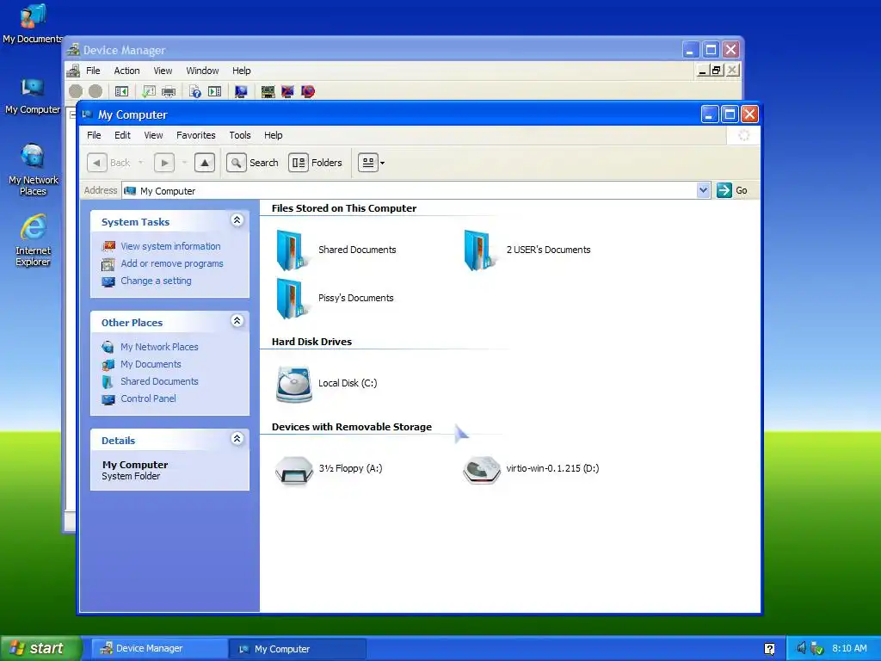Open the File menu in Device Manager

[x=93, y=71]
